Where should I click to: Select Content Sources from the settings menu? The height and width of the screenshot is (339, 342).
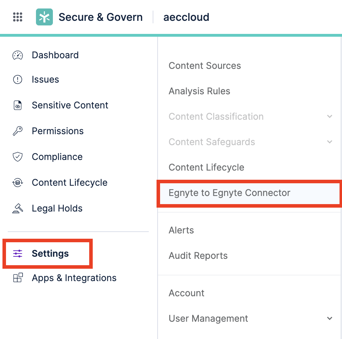(205, 66)
